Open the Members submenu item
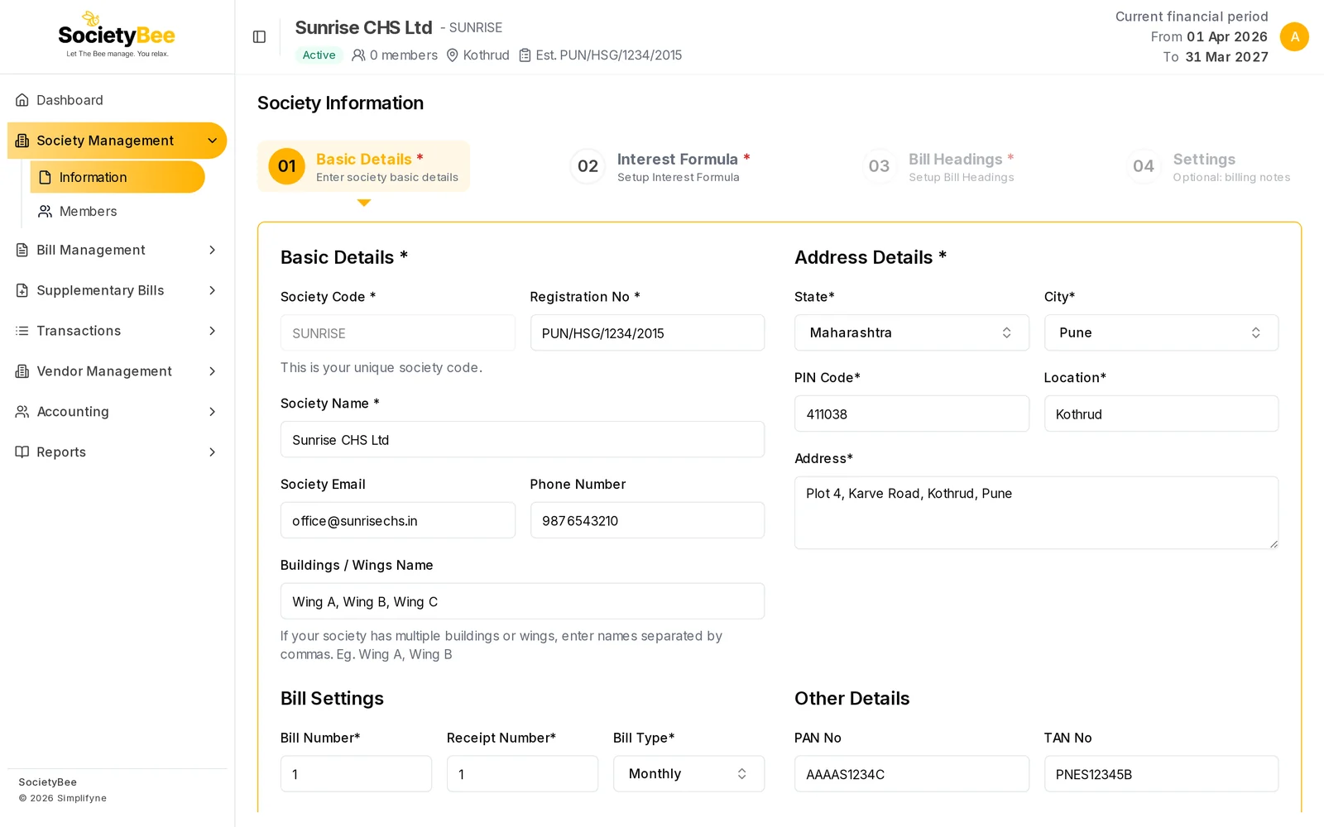Screen dimensions: 1324x827 [x=118, y=211]
